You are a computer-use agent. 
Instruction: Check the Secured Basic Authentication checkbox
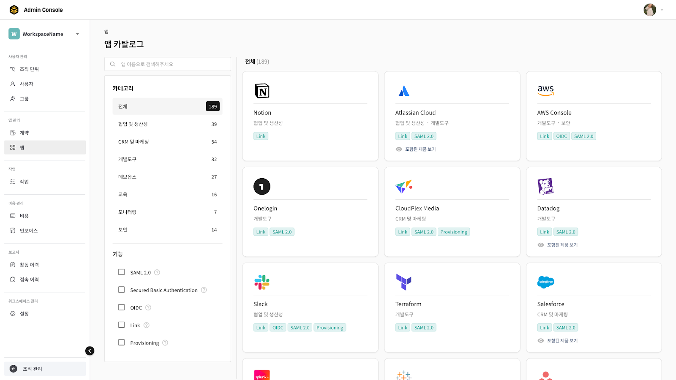pos(122,290)
